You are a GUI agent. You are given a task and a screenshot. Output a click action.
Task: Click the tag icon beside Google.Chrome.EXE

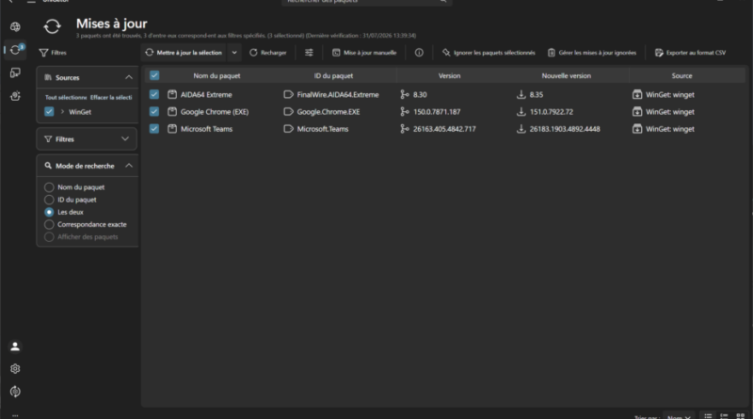coord(288,111)
